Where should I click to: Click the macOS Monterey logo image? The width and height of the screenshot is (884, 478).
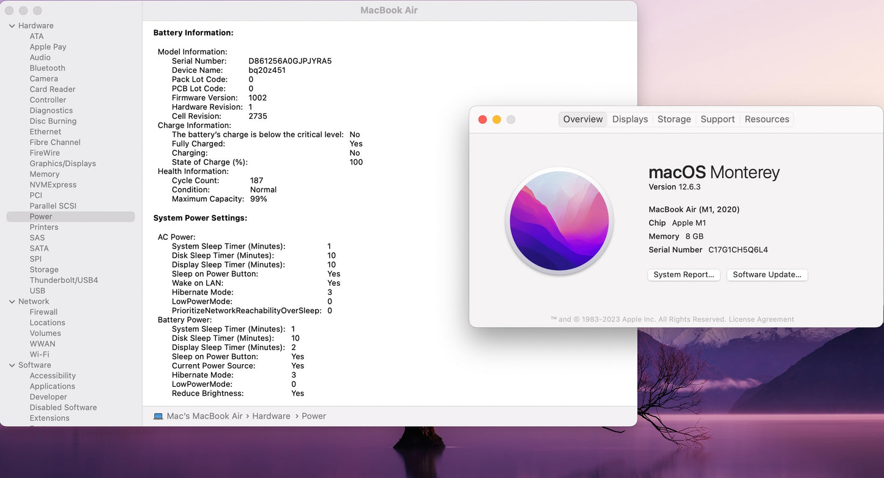[x=560, y=221]
